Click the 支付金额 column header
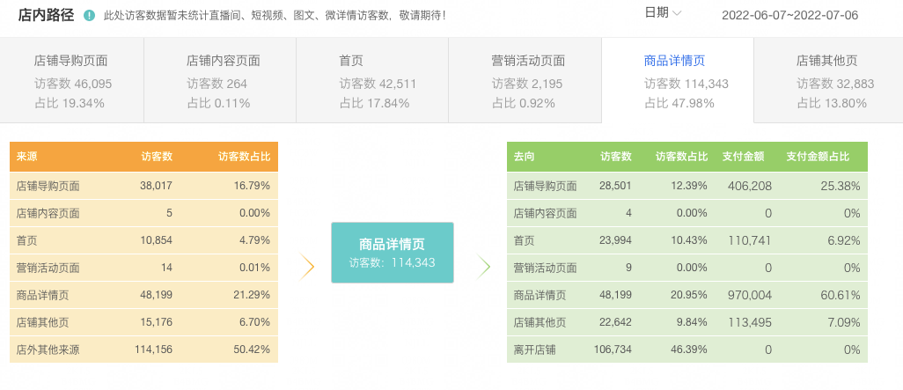This screenshot has height=390, width=903. click(742, 157)
